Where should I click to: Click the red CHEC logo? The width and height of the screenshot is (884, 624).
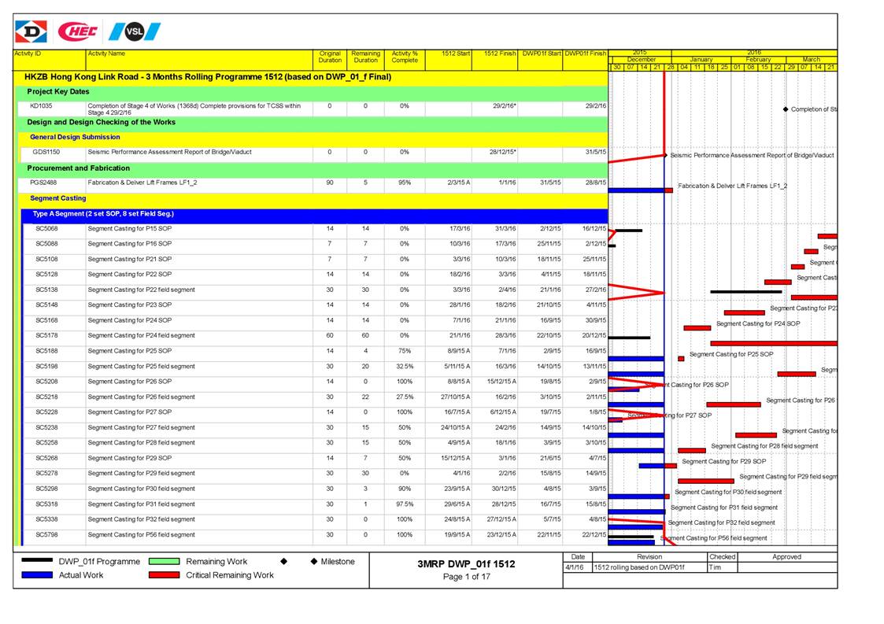[x=77, y=31]
